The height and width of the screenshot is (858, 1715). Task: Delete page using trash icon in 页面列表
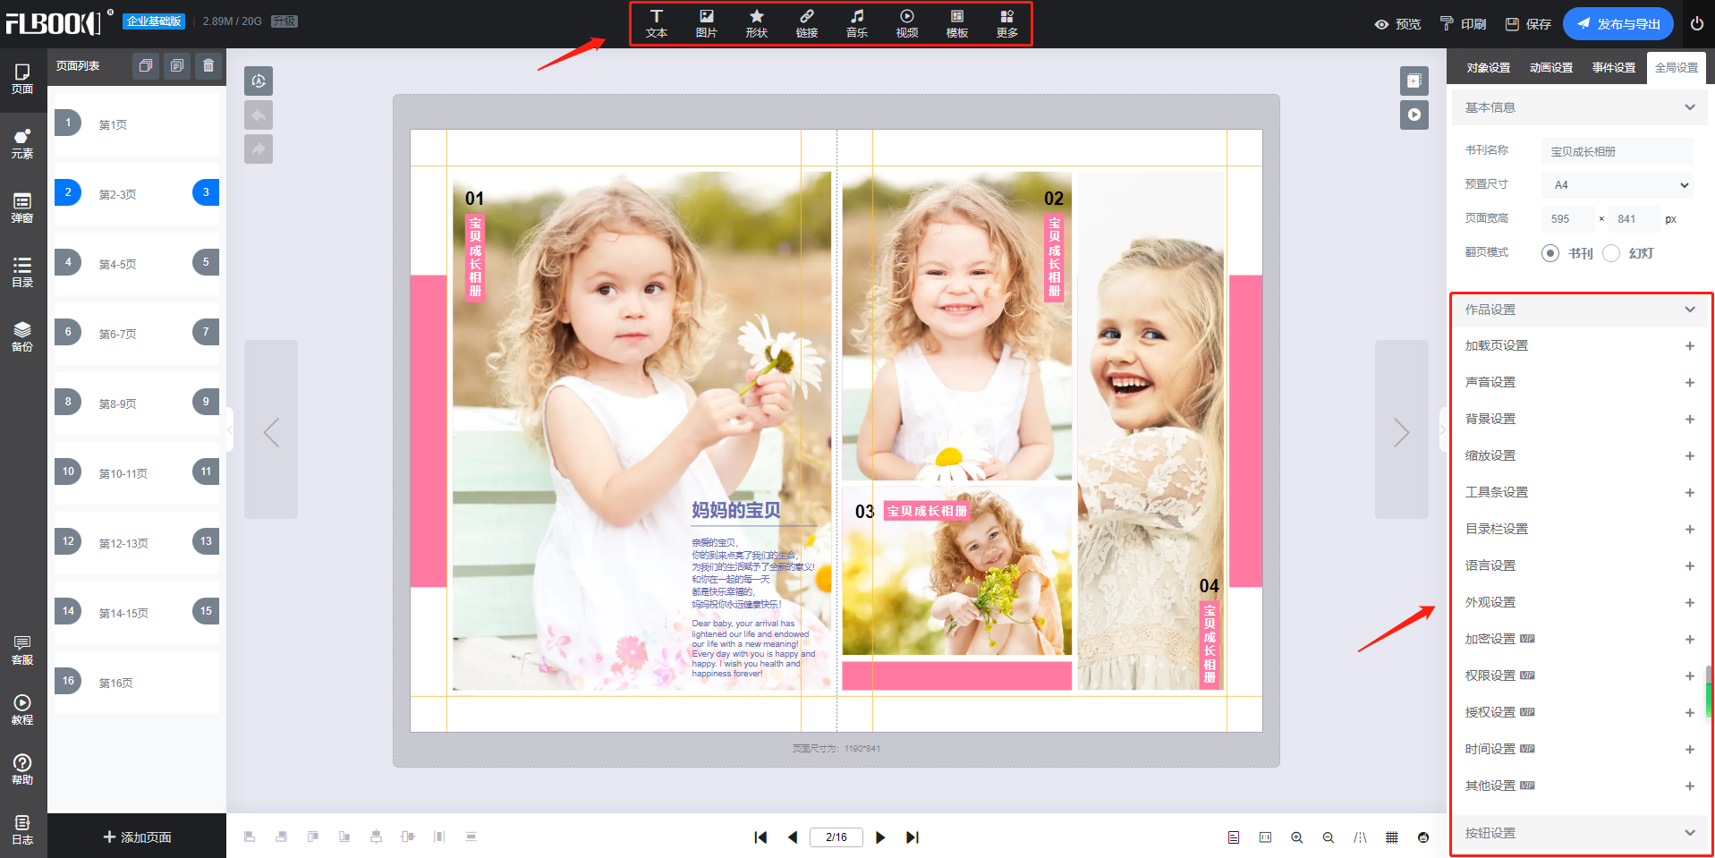coord(208,65)
